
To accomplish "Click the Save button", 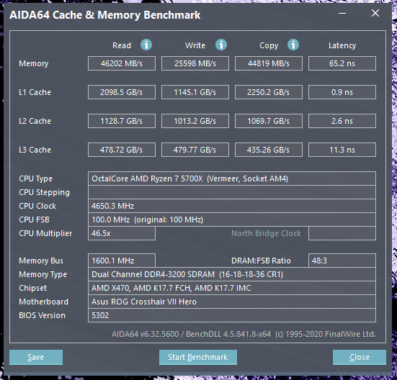I will point(36,357).
